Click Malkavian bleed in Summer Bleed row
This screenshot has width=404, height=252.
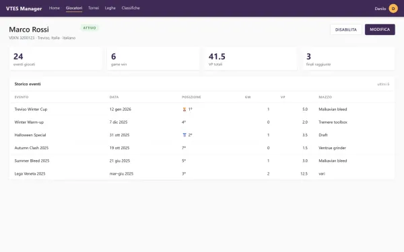pyautogui.click(x=333, y=161)
